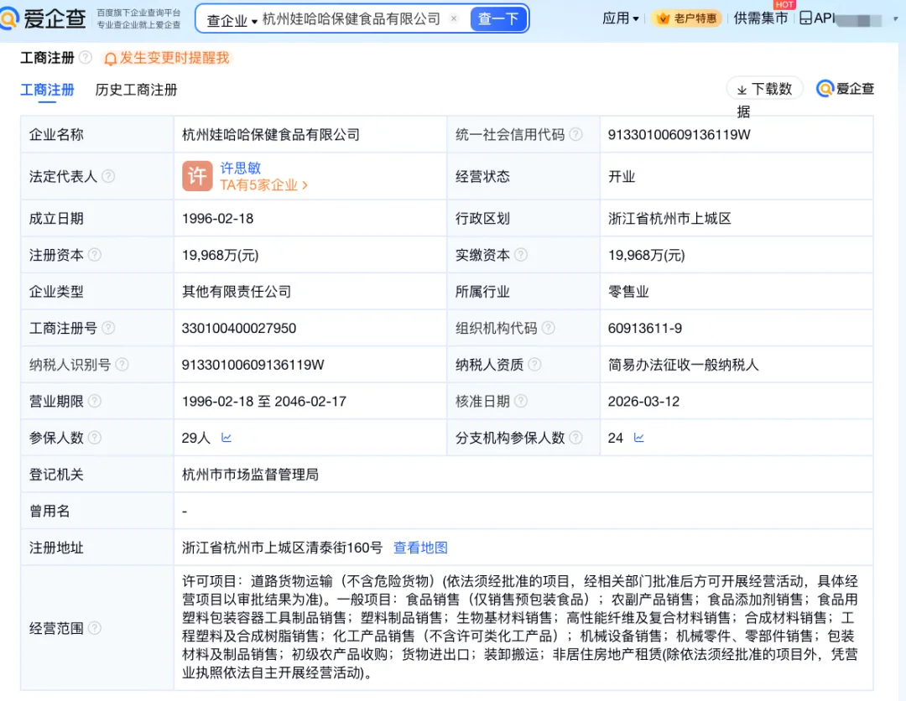The image size is (906, 701).
Task: Click the 1996-02-18 establishment date value
Action: pyautogui.click(x=218, y=218)
